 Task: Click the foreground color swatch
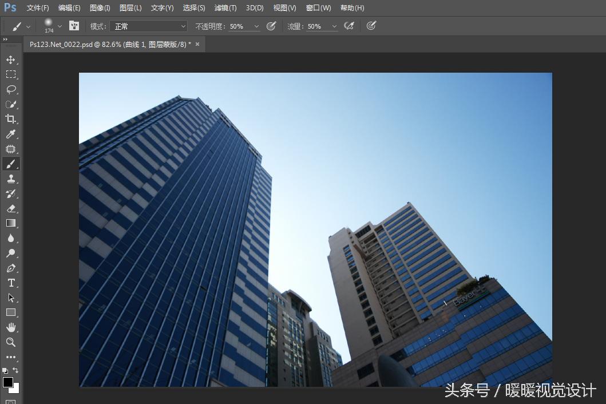tap(7, 381)
